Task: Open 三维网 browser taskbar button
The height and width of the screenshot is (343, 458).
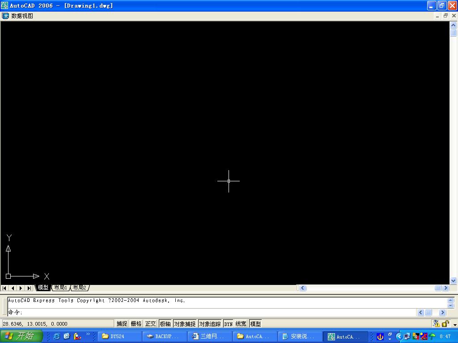Action: 210,337
